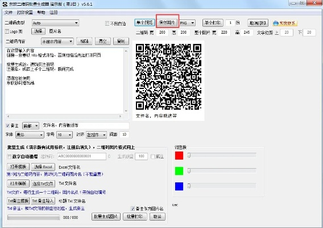
Task: Toggle 备注作为图片名 checkbox
Action: click(x=132, y=209)
